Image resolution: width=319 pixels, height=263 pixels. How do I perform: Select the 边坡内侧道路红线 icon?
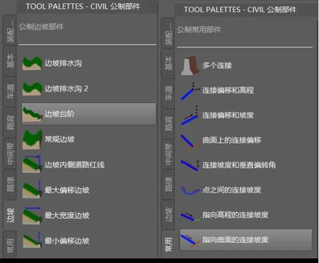click(32, 165)
